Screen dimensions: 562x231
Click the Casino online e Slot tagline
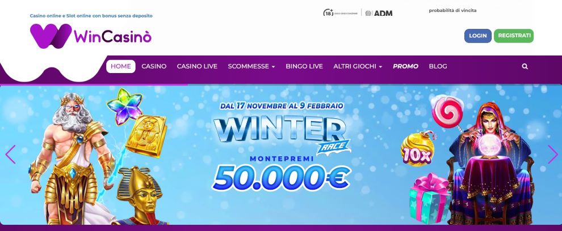(x=91, y=16)
